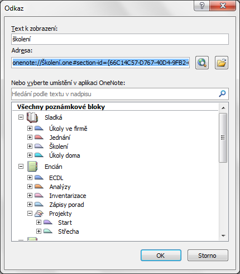
Task: Confirm the link with OK
Action: point(161,256)
